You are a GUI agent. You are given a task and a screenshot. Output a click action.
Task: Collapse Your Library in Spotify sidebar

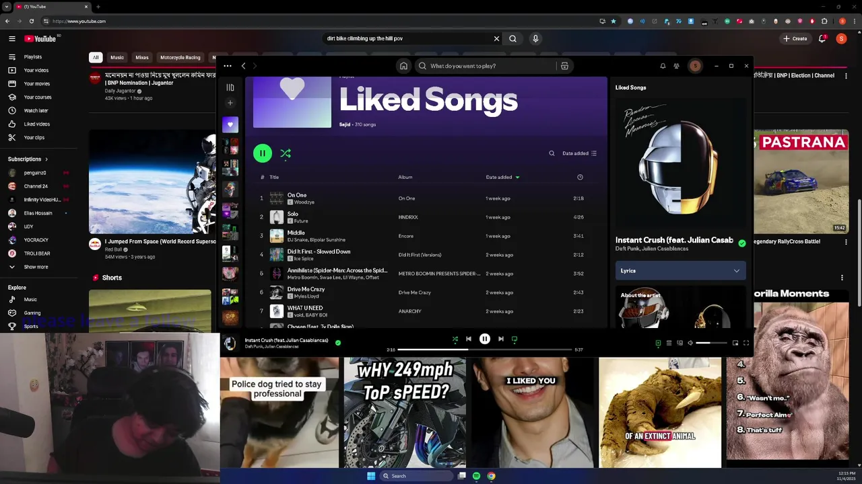(230, 87)
